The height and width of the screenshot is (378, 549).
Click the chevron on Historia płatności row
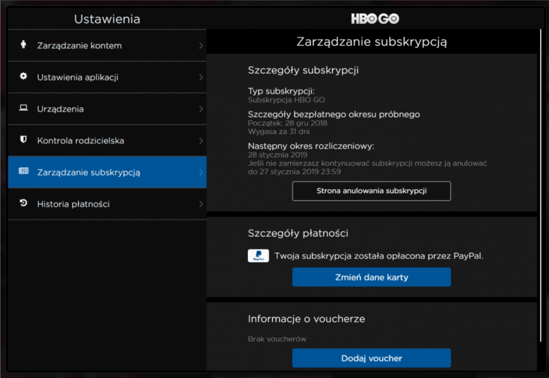pyautogui.click(x=201, y=204)
